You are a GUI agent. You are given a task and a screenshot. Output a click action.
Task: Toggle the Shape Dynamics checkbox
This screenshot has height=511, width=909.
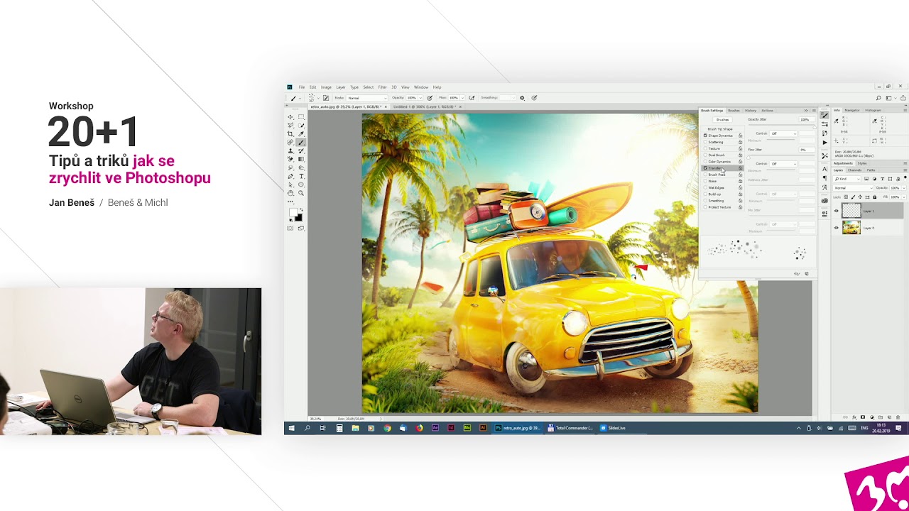click(x=705, y=136)
